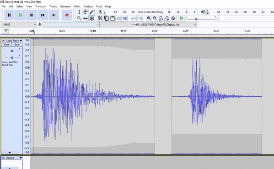274x169 pixels.
Task: Close the Clipping track
Action: point(3,158)
